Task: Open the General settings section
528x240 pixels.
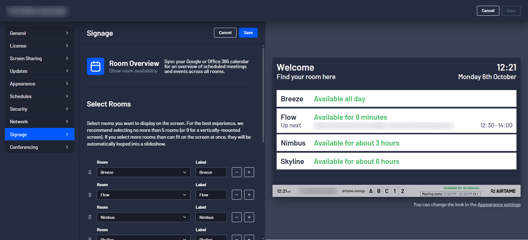Action: 40,33
